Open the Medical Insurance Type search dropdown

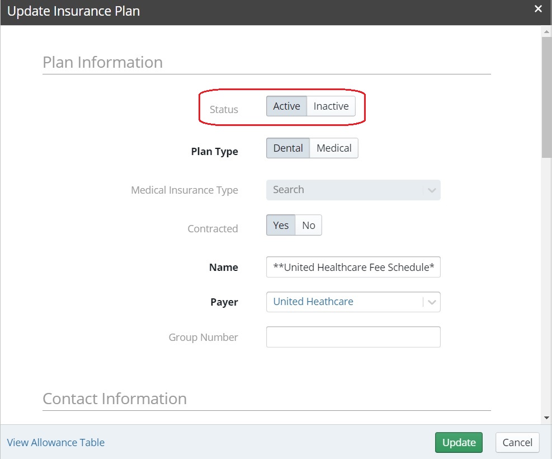tap(353, 190)
